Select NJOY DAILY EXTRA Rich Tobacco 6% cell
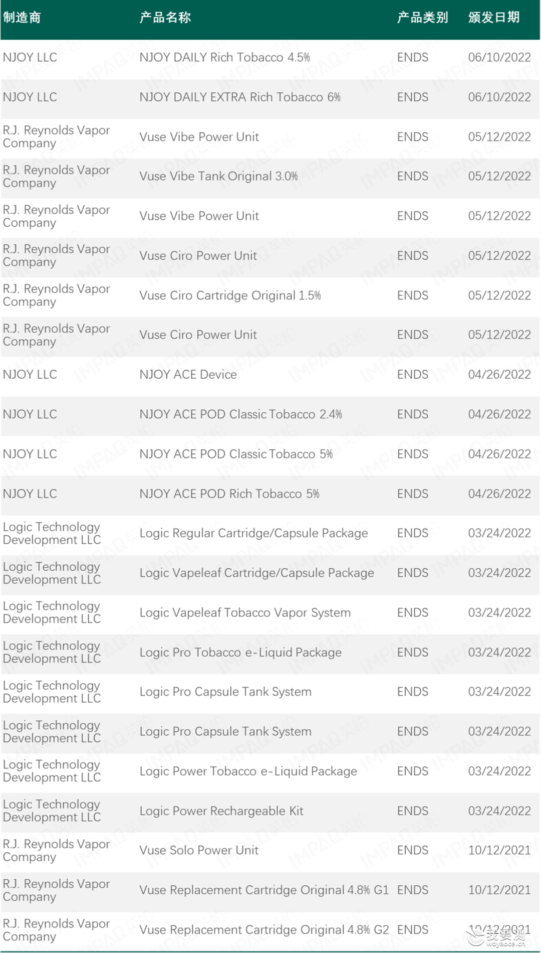 tap(240, 97)
